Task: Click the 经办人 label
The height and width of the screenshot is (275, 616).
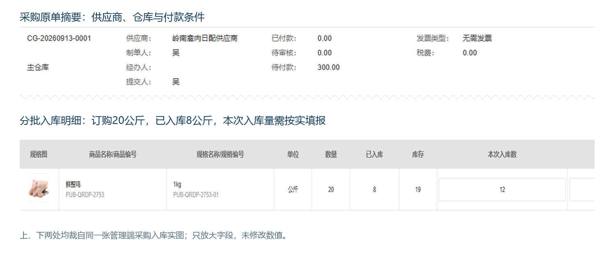Action: (x=139, y=67)
